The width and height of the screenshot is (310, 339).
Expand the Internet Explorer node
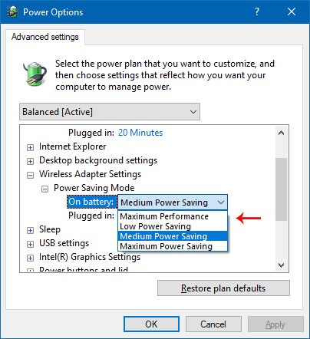click(x=30, y=147)
